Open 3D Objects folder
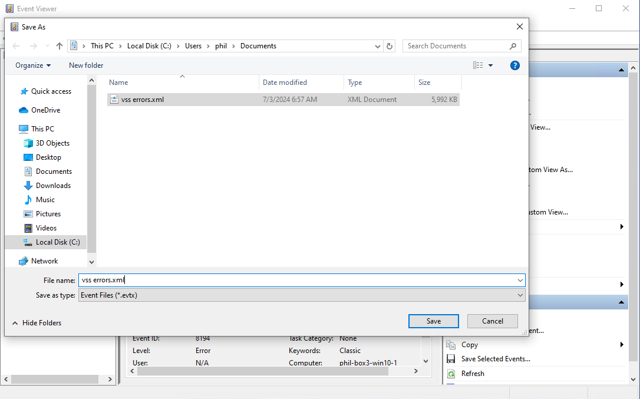Image resolution: width=640 pixels, height=399 pixels. click(x=52, y=143)
